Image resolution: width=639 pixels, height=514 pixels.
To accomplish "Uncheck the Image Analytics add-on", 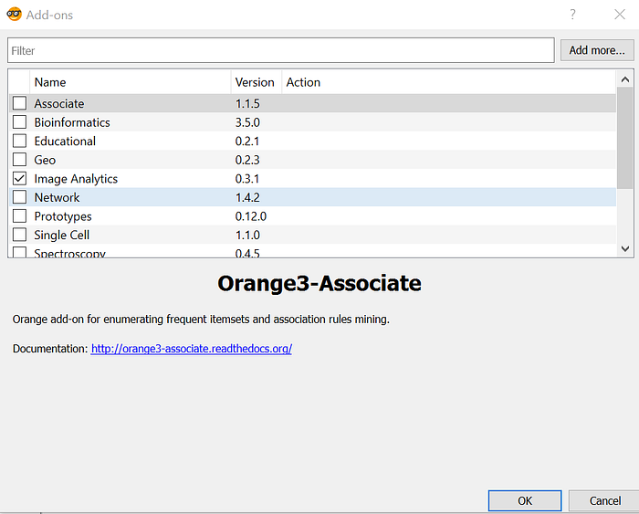I will 19,179.
